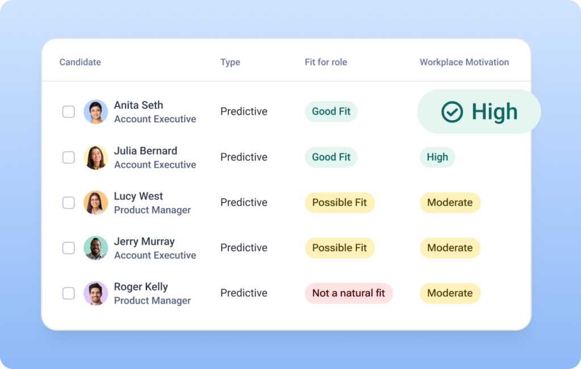The width and height of the screenshot is (581, 369).
Task: Click Julia Bernard's High motivation badge
Action: [437, 157]
